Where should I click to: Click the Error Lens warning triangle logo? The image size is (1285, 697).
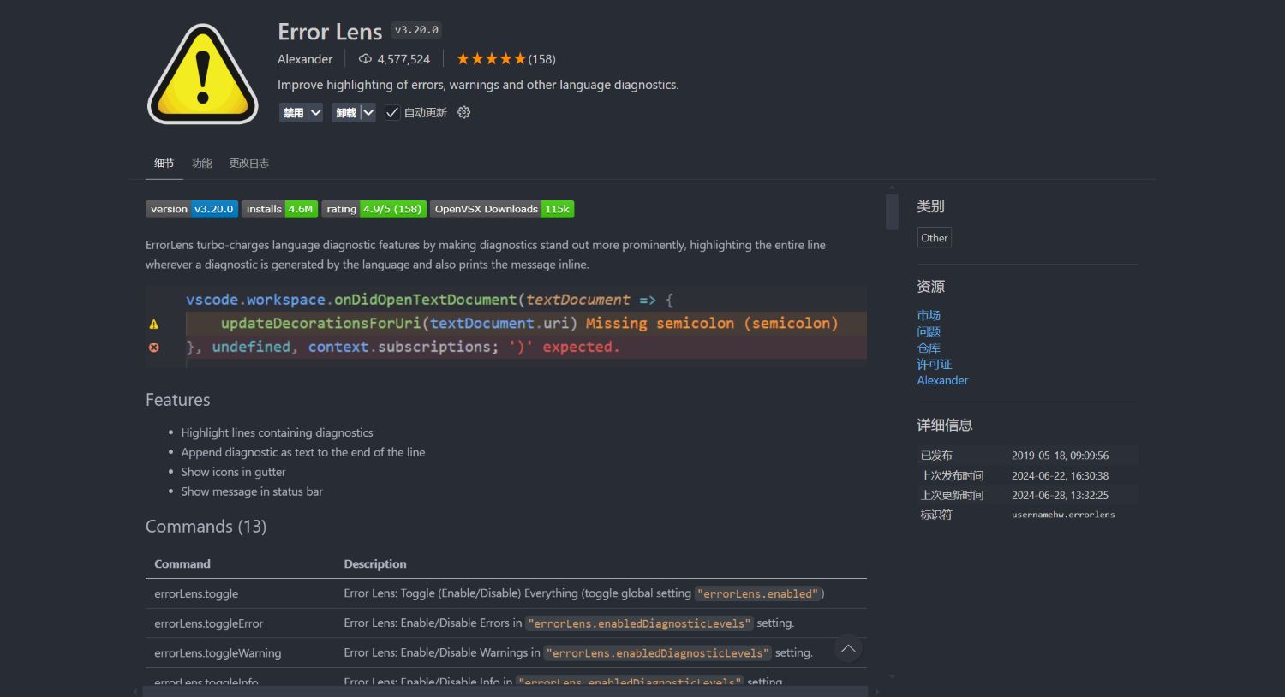click(203, 73)
